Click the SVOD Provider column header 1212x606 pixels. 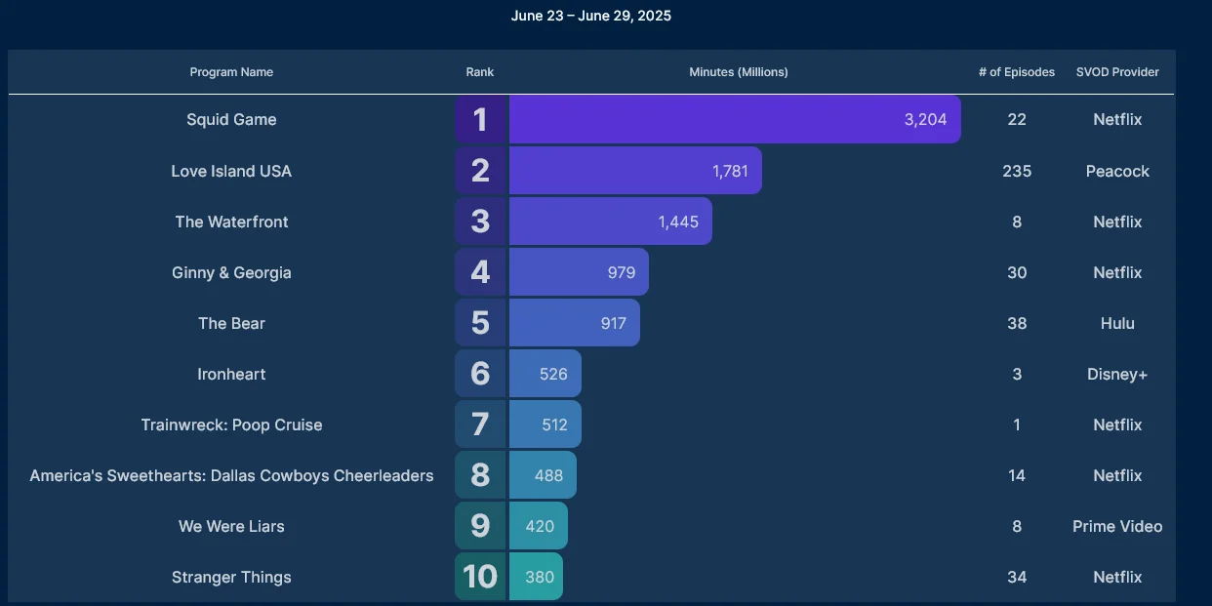1117,72
